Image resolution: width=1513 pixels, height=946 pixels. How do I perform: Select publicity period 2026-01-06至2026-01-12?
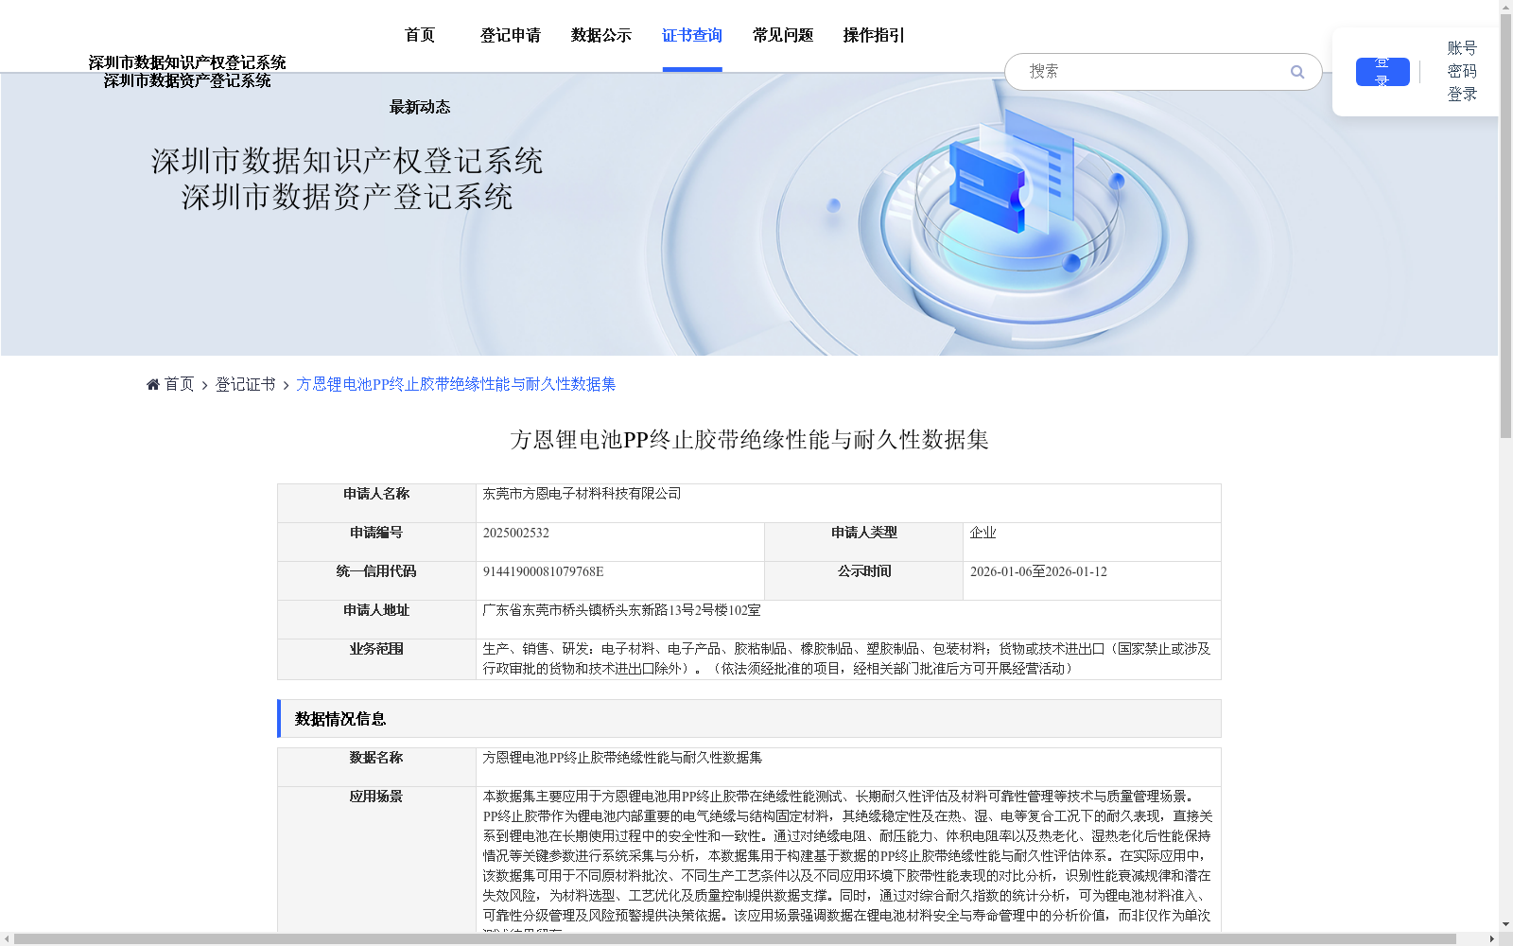[1038, 571]
